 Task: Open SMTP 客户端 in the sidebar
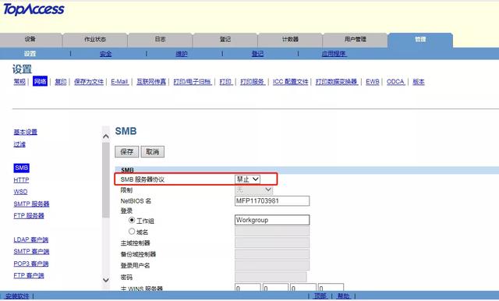pyautogui.click(x=31, y=251)
